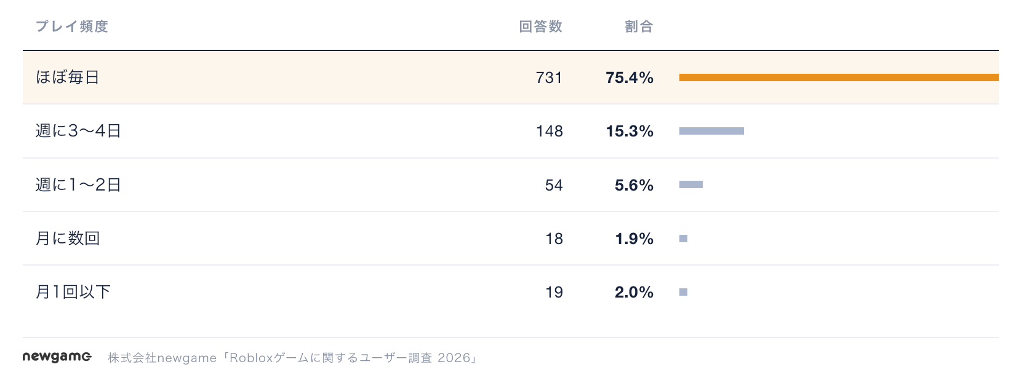Select the 週に1〜2日 row label
This screenshot has height=391, width=1024.
78,185
